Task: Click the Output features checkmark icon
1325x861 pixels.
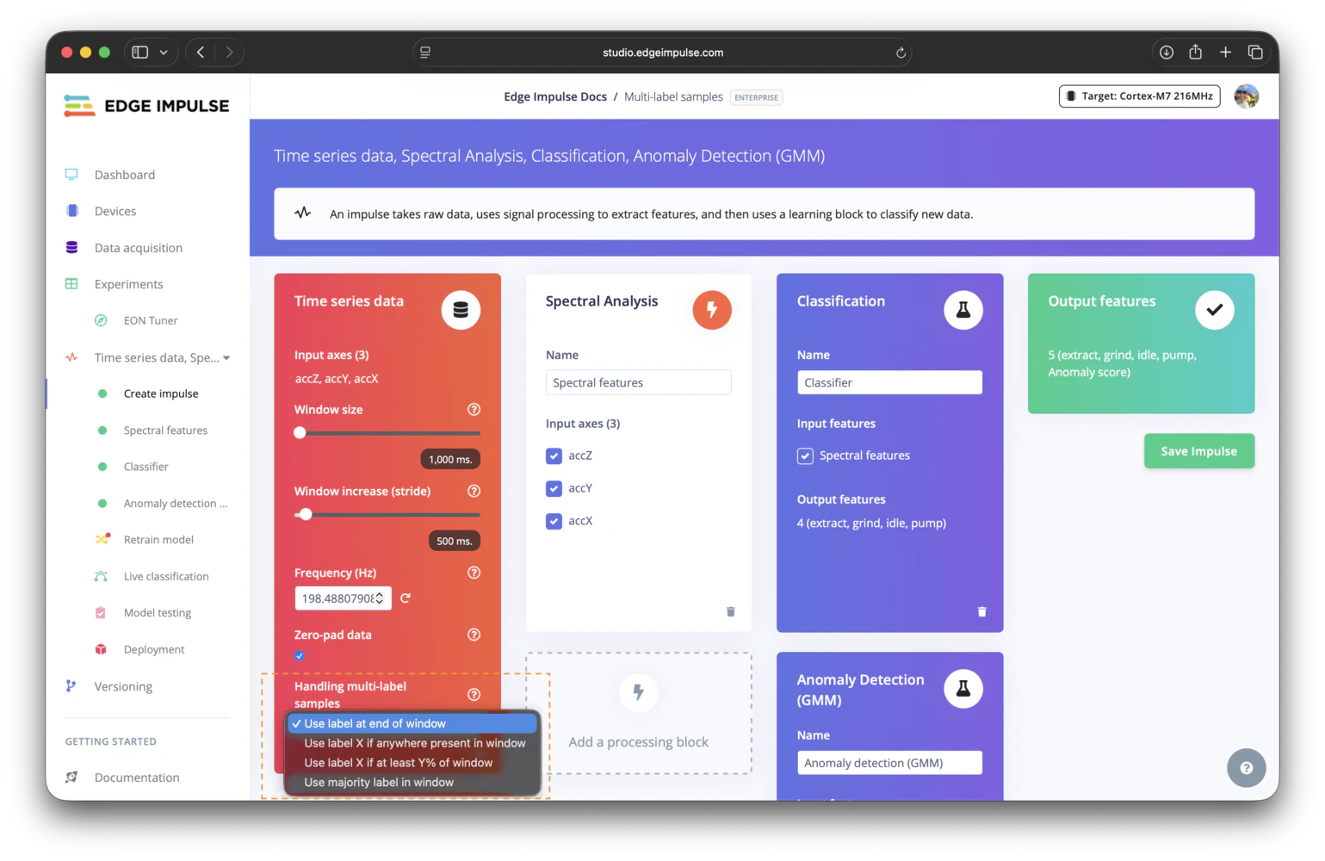Action: (1215, 310)
